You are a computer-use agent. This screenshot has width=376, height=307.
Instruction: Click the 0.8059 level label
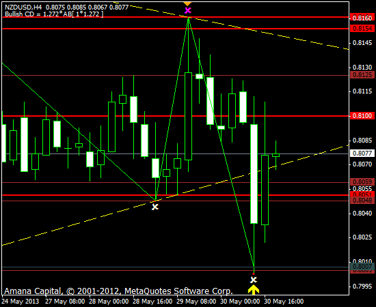(362, 182)
